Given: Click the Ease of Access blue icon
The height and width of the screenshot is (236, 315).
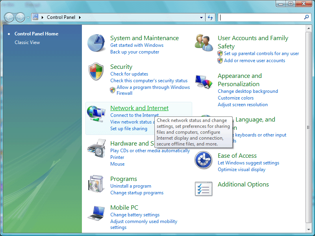Looking at the screenshot, I should click(204, 160).
